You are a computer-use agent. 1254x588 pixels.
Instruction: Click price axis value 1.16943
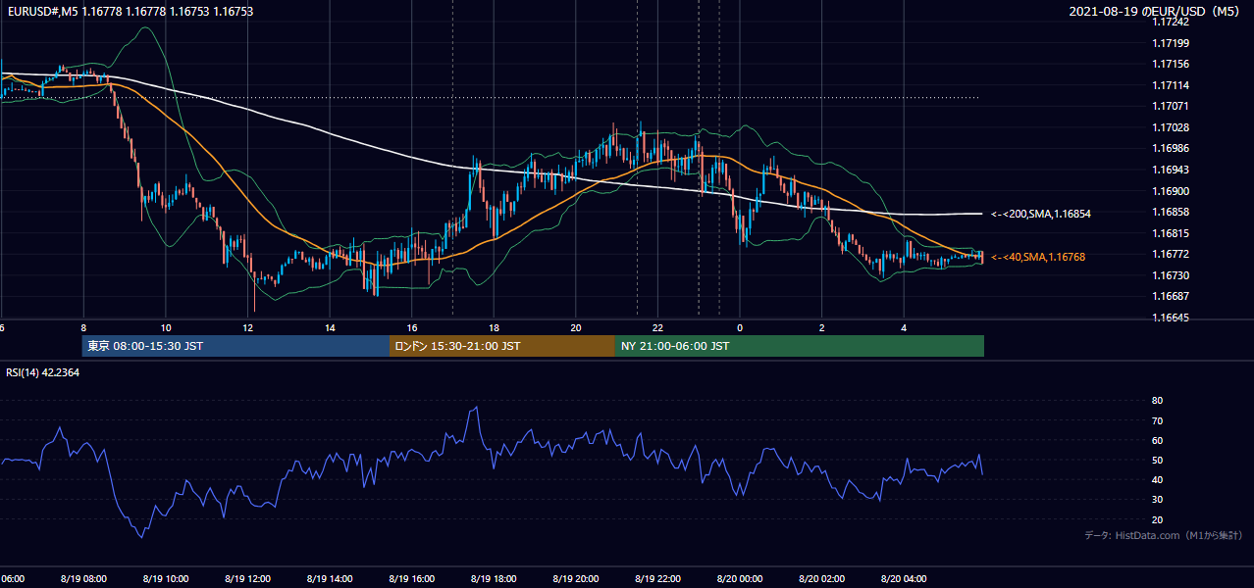click(1170, 170)
